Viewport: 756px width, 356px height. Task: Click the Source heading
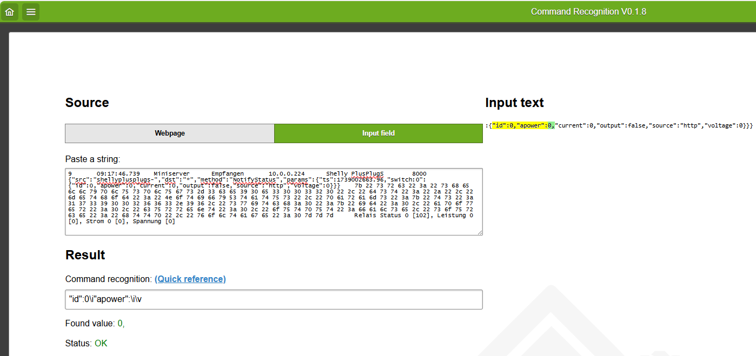pos(87,103)
